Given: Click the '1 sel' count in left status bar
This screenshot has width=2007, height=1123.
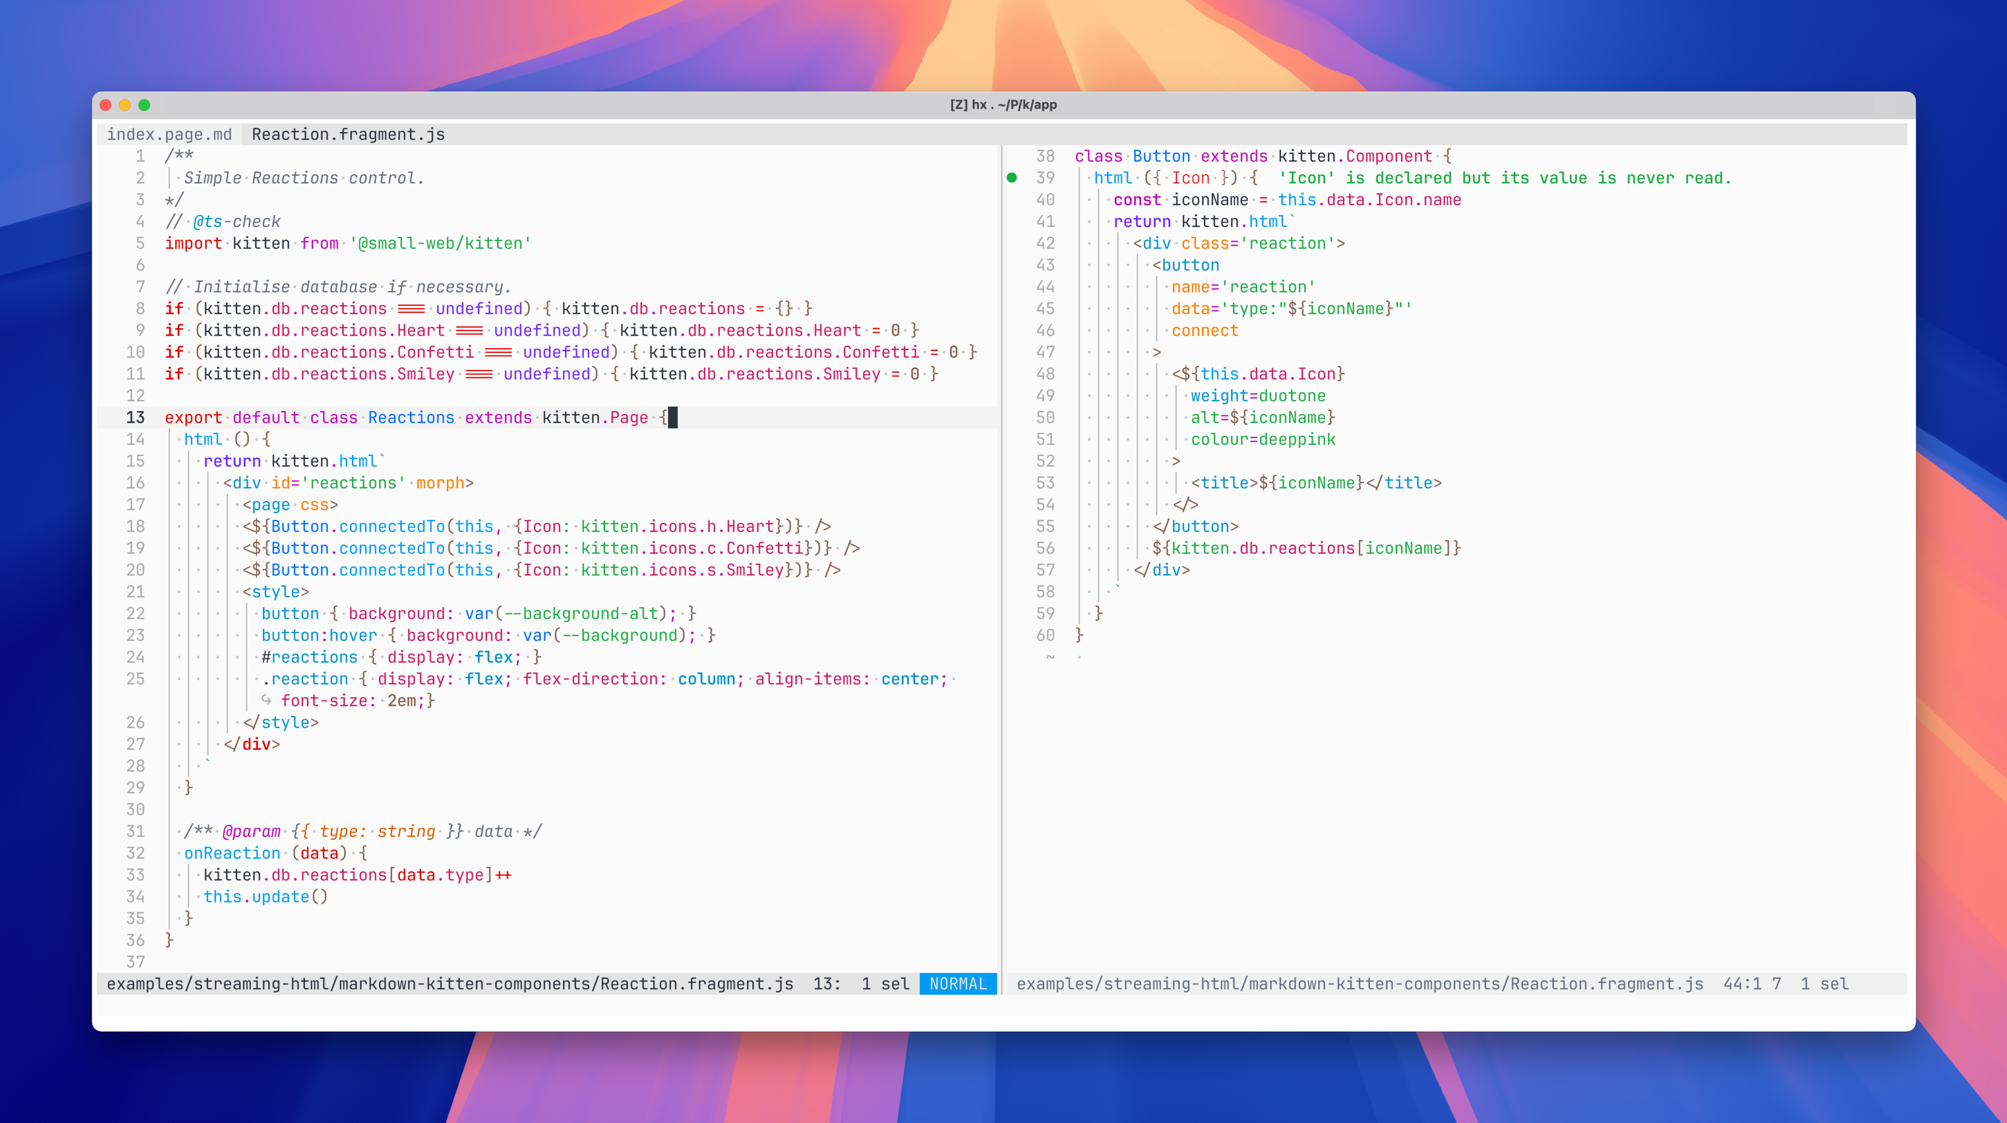Looking at the screenshot, I should (x=885, y=984).
